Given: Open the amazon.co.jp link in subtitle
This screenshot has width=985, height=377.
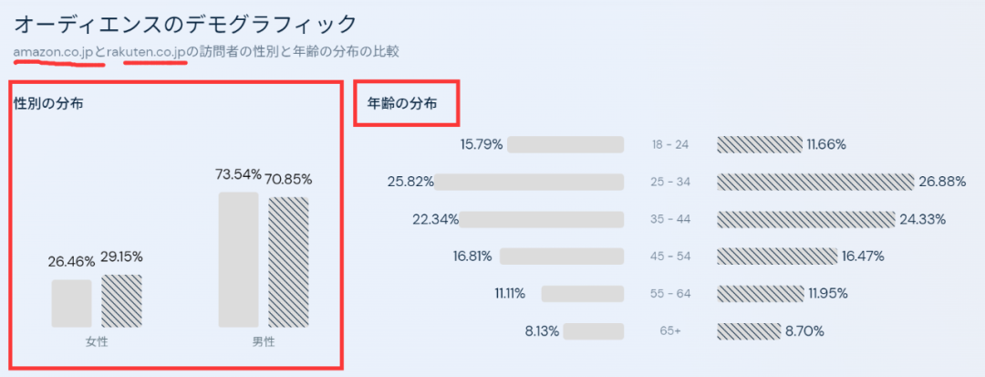Looking at the screenshot, I should (53, 52).
